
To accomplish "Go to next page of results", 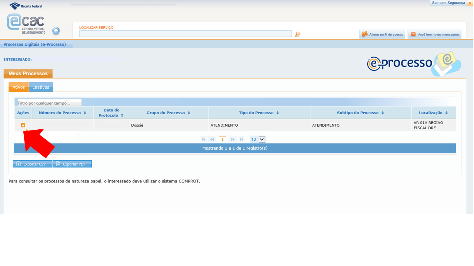I will tap(233, 139).
